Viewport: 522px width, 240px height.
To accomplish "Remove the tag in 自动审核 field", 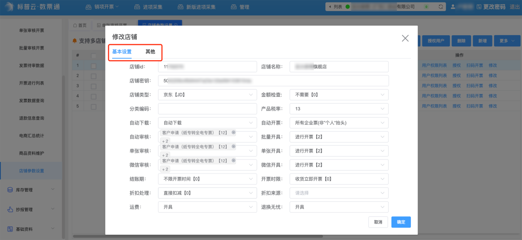I will click(233, 132).
